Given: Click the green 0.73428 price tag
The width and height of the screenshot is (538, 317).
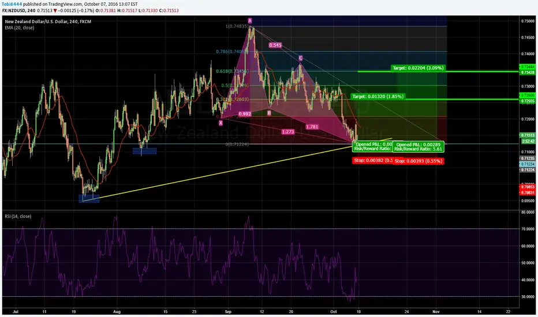Looking at the screenshot, I should point(528,72).
